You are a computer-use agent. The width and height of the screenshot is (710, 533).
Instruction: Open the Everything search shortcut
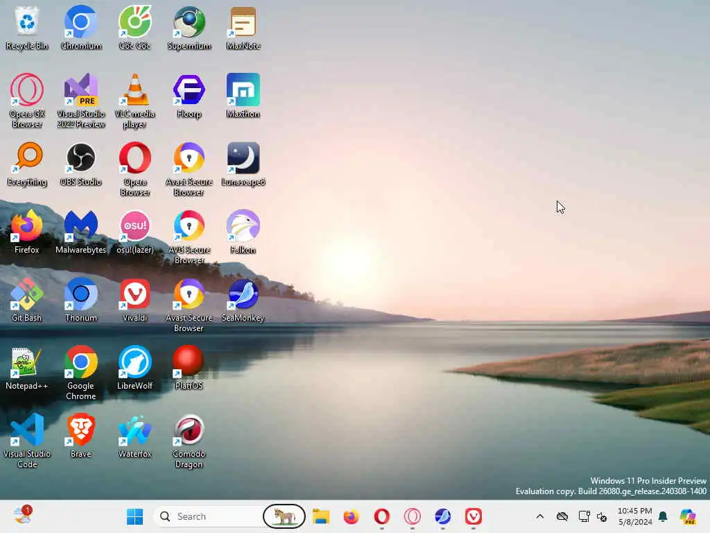pos(27,164)
